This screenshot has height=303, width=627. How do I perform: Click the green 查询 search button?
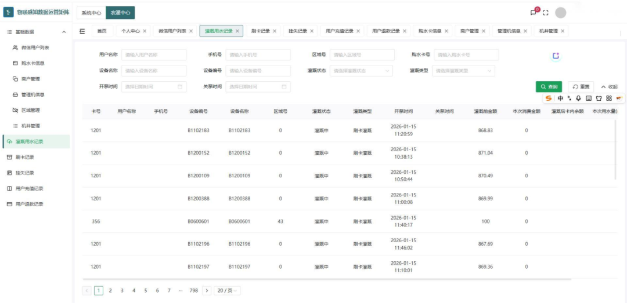[x=549, y=87]
